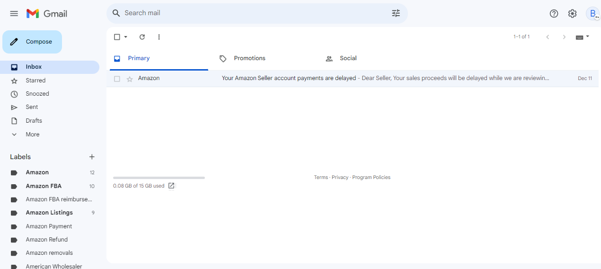Viewport: 601px width, 269px height.
Task: Open the input tools keyboard icon
Action: (579, 37)
